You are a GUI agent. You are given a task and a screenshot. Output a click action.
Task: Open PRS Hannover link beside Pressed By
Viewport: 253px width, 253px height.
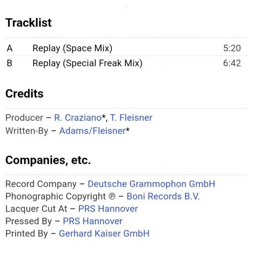[93, 221]
